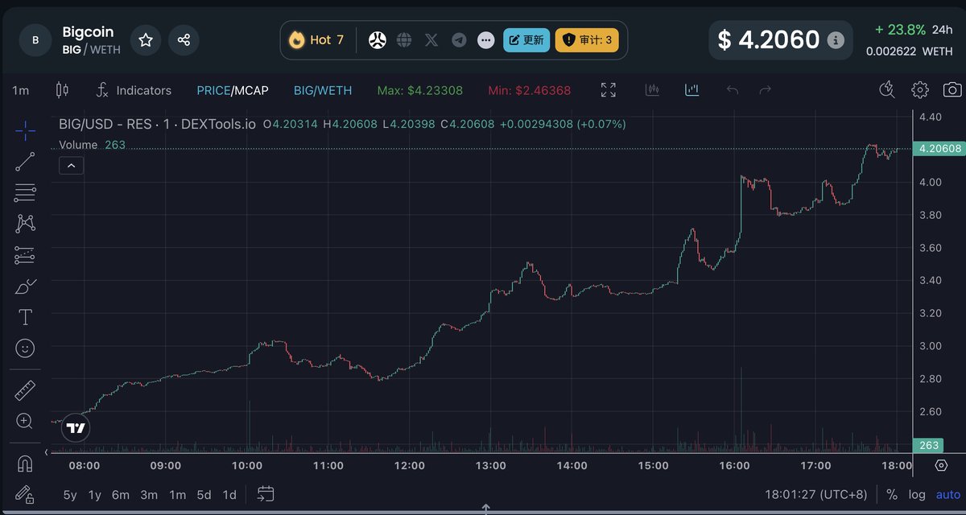Undo the last chart action
Viewport: 966px width, 515px height.
click(x=732, y=90)
